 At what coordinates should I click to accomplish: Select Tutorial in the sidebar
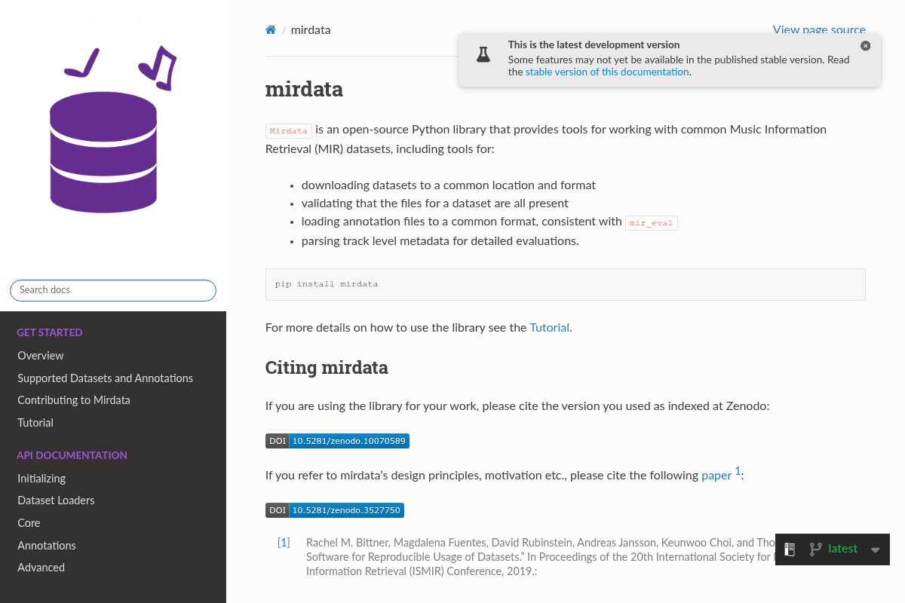click(35, 423)
